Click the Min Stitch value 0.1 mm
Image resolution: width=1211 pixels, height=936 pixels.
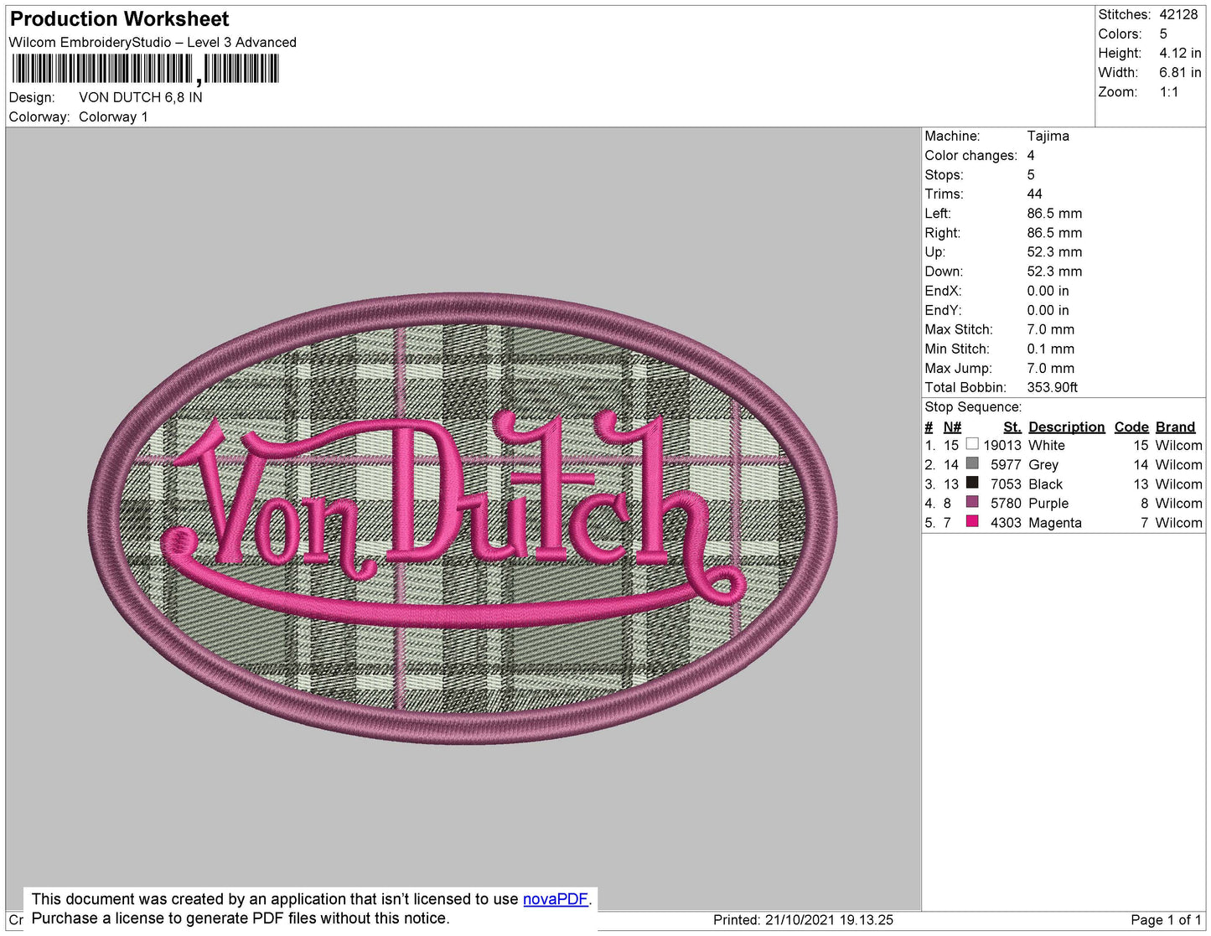click(x=1051, y=349)
